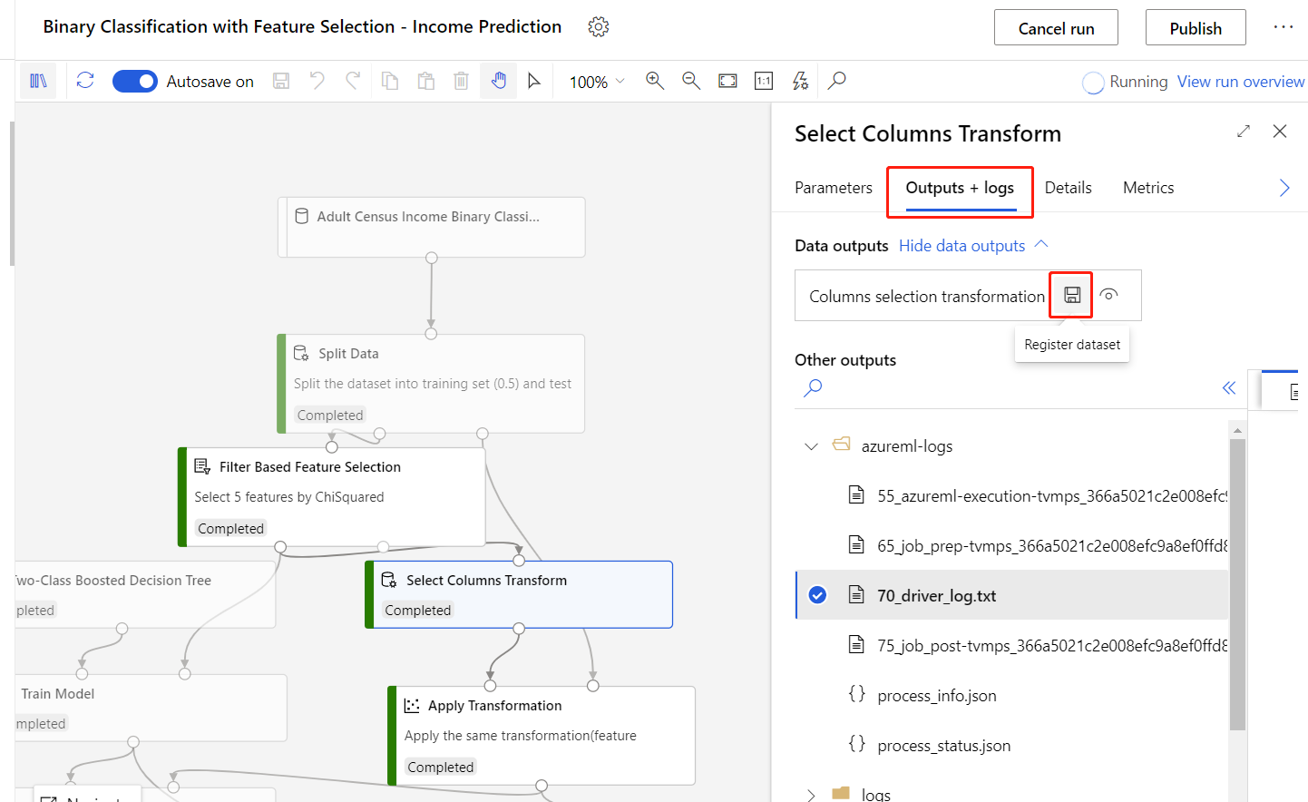1308x802 pixels.
Task: Open the 100% zoom level dropdown
Action: [597, 82]
